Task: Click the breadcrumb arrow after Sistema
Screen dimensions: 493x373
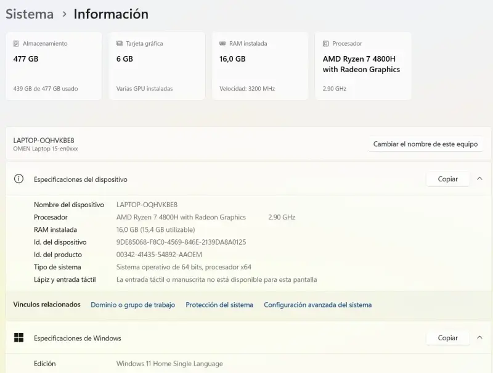Action: tap(64, 14)
